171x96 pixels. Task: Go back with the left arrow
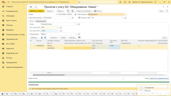[31, 7]
